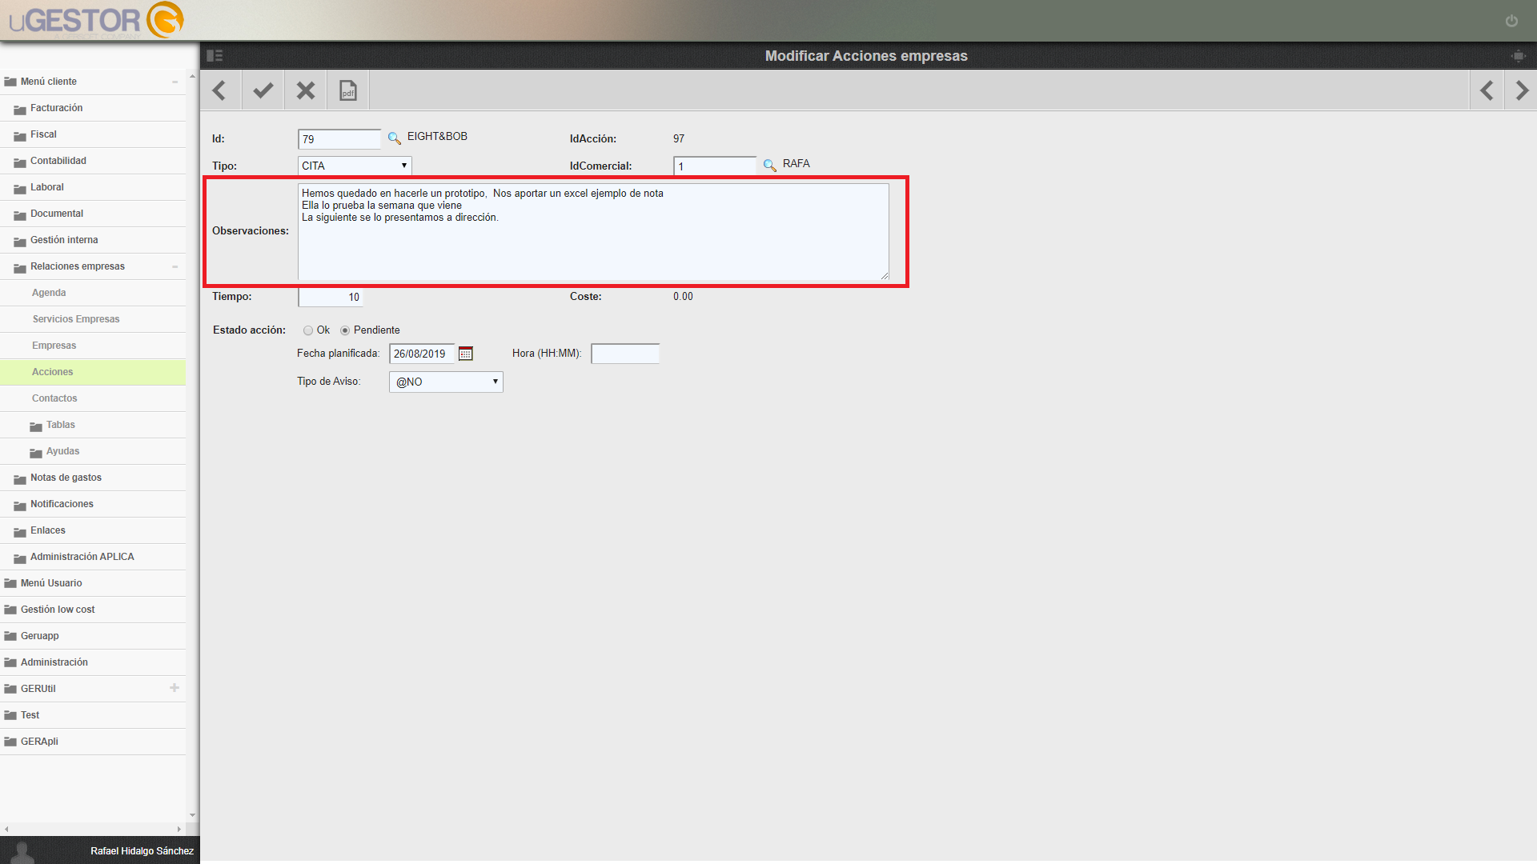Open the Contabilidad menu folder
The height and width of the screenshot is (864, 1537).
coord(58,161)
